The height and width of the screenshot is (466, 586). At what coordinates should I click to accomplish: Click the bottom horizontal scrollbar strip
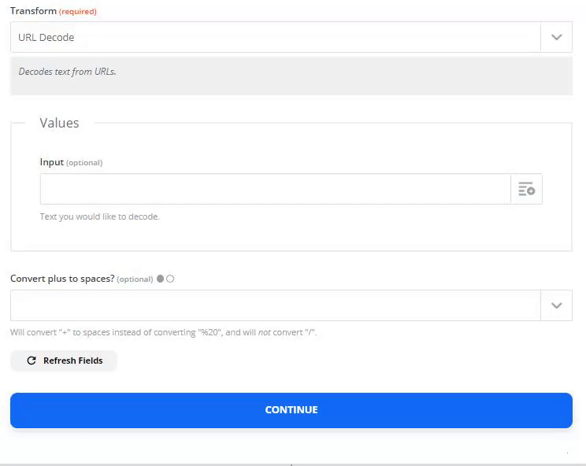tap(293, 464)
